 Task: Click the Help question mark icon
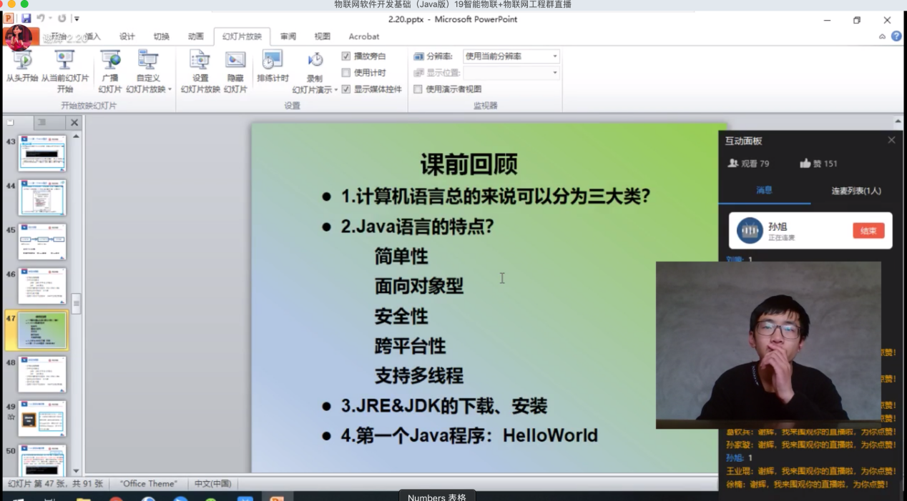click(896, 36)
